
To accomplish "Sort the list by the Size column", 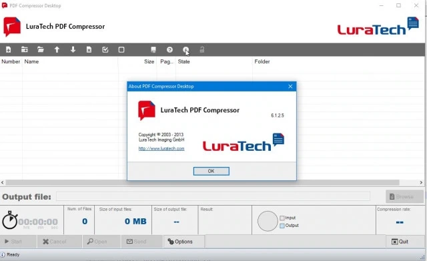I will (x=137, y=61).
